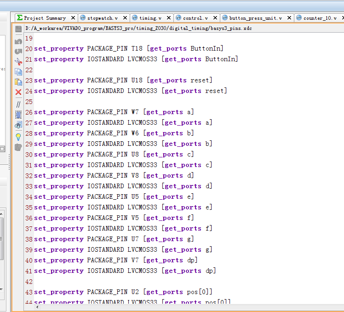Screen dimensions: 344x312
Task: Click the column selection mode icon
Action: click(18, 114)
